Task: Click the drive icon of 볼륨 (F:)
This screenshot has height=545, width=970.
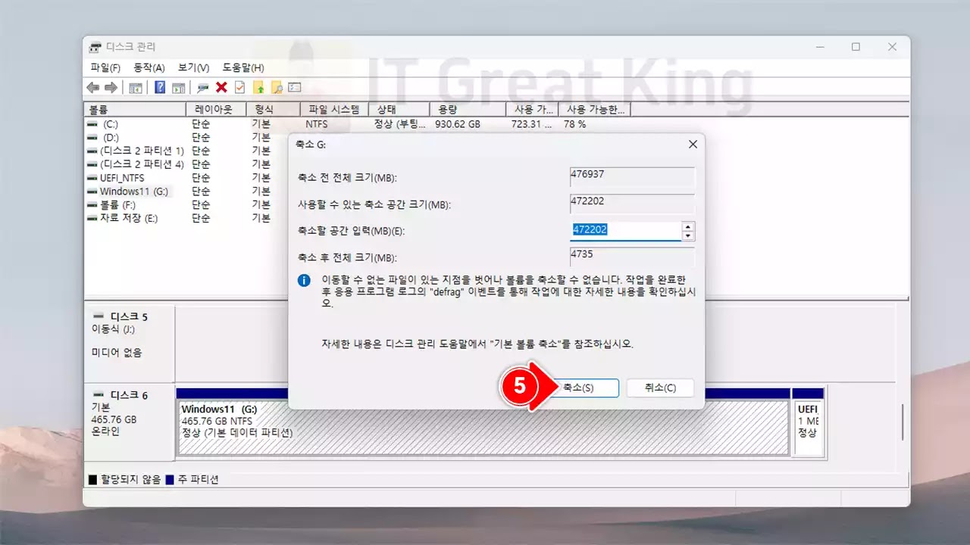Action: pos(92,204)
